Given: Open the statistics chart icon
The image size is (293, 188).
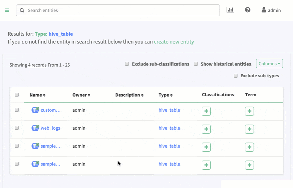Looking at the screenshot, I should click(230, 10).
